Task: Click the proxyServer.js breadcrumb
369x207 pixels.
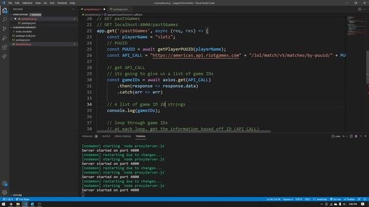Action: 92,14
